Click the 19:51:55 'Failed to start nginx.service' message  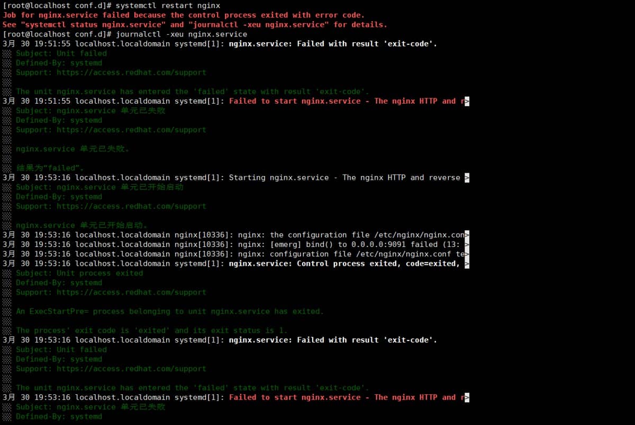pyautogui.click(x=347, y=101)
